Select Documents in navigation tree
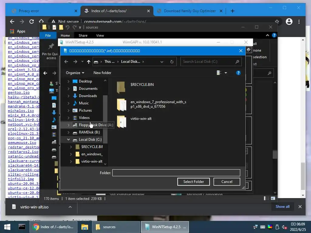This screenshot has height=233, width=311. (88, 89)
